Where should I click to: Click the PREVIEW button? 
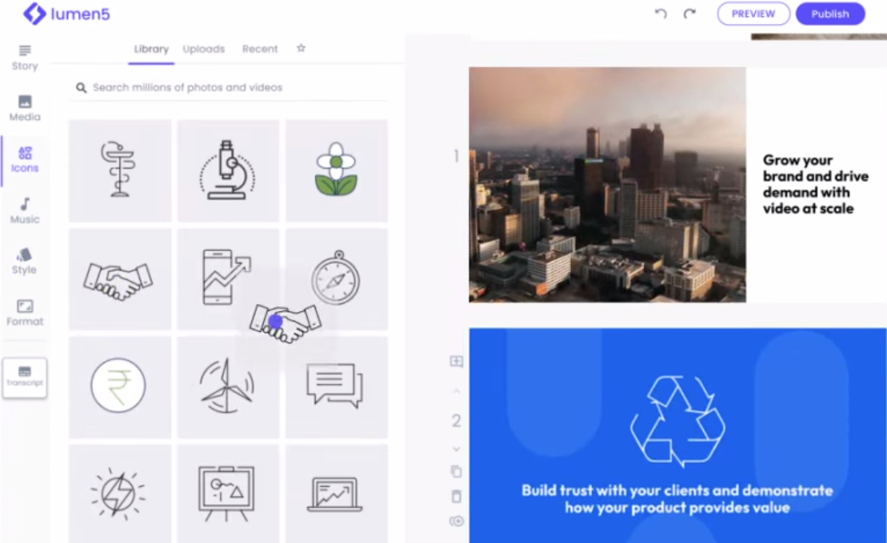[753, 14]
